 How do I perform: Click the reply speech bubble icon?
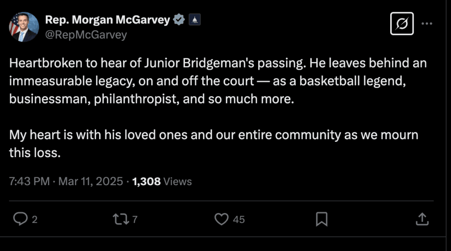[x=20, y=219]
